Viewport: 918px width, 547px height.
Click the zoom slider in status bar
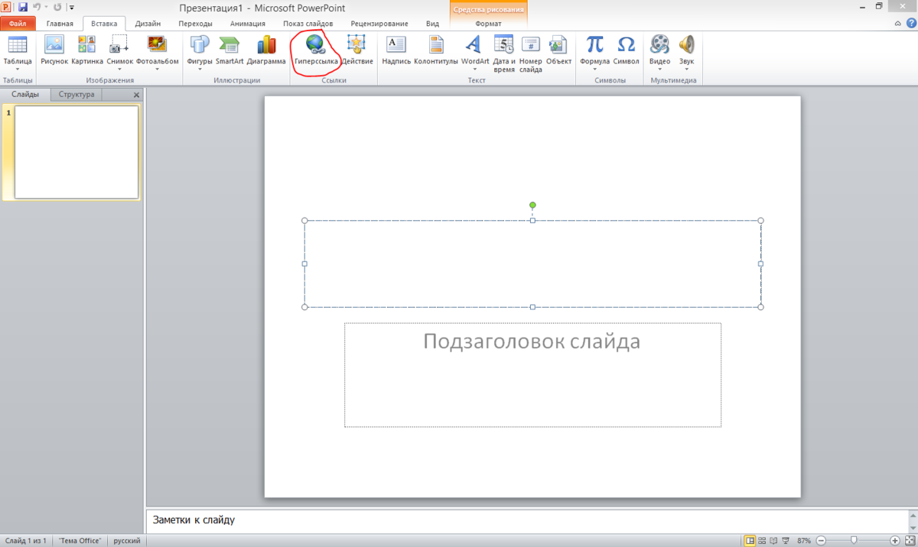click(854, 540)
